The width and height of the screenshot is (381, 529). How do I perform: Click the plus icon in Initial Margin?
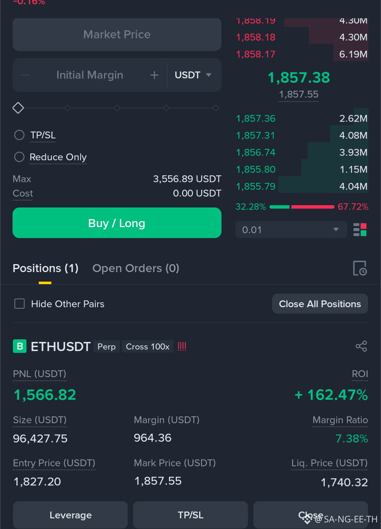point(154,75)
